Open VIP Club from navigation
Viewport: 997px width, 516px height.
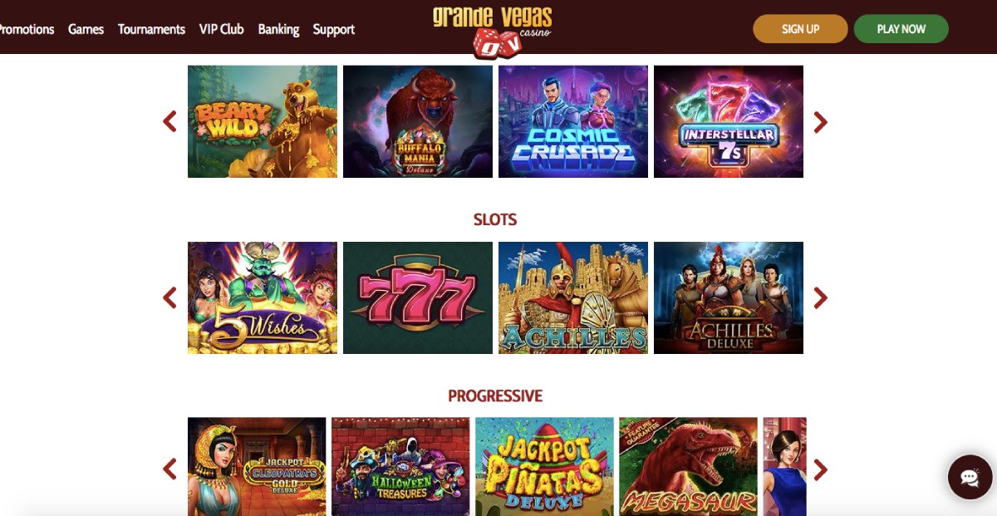pos(221,29)
